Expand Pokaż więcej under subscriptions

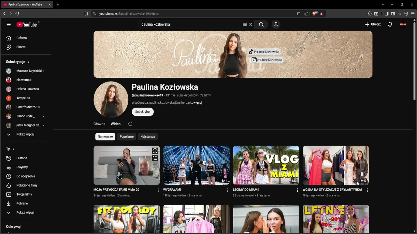[x=26, y=134]
